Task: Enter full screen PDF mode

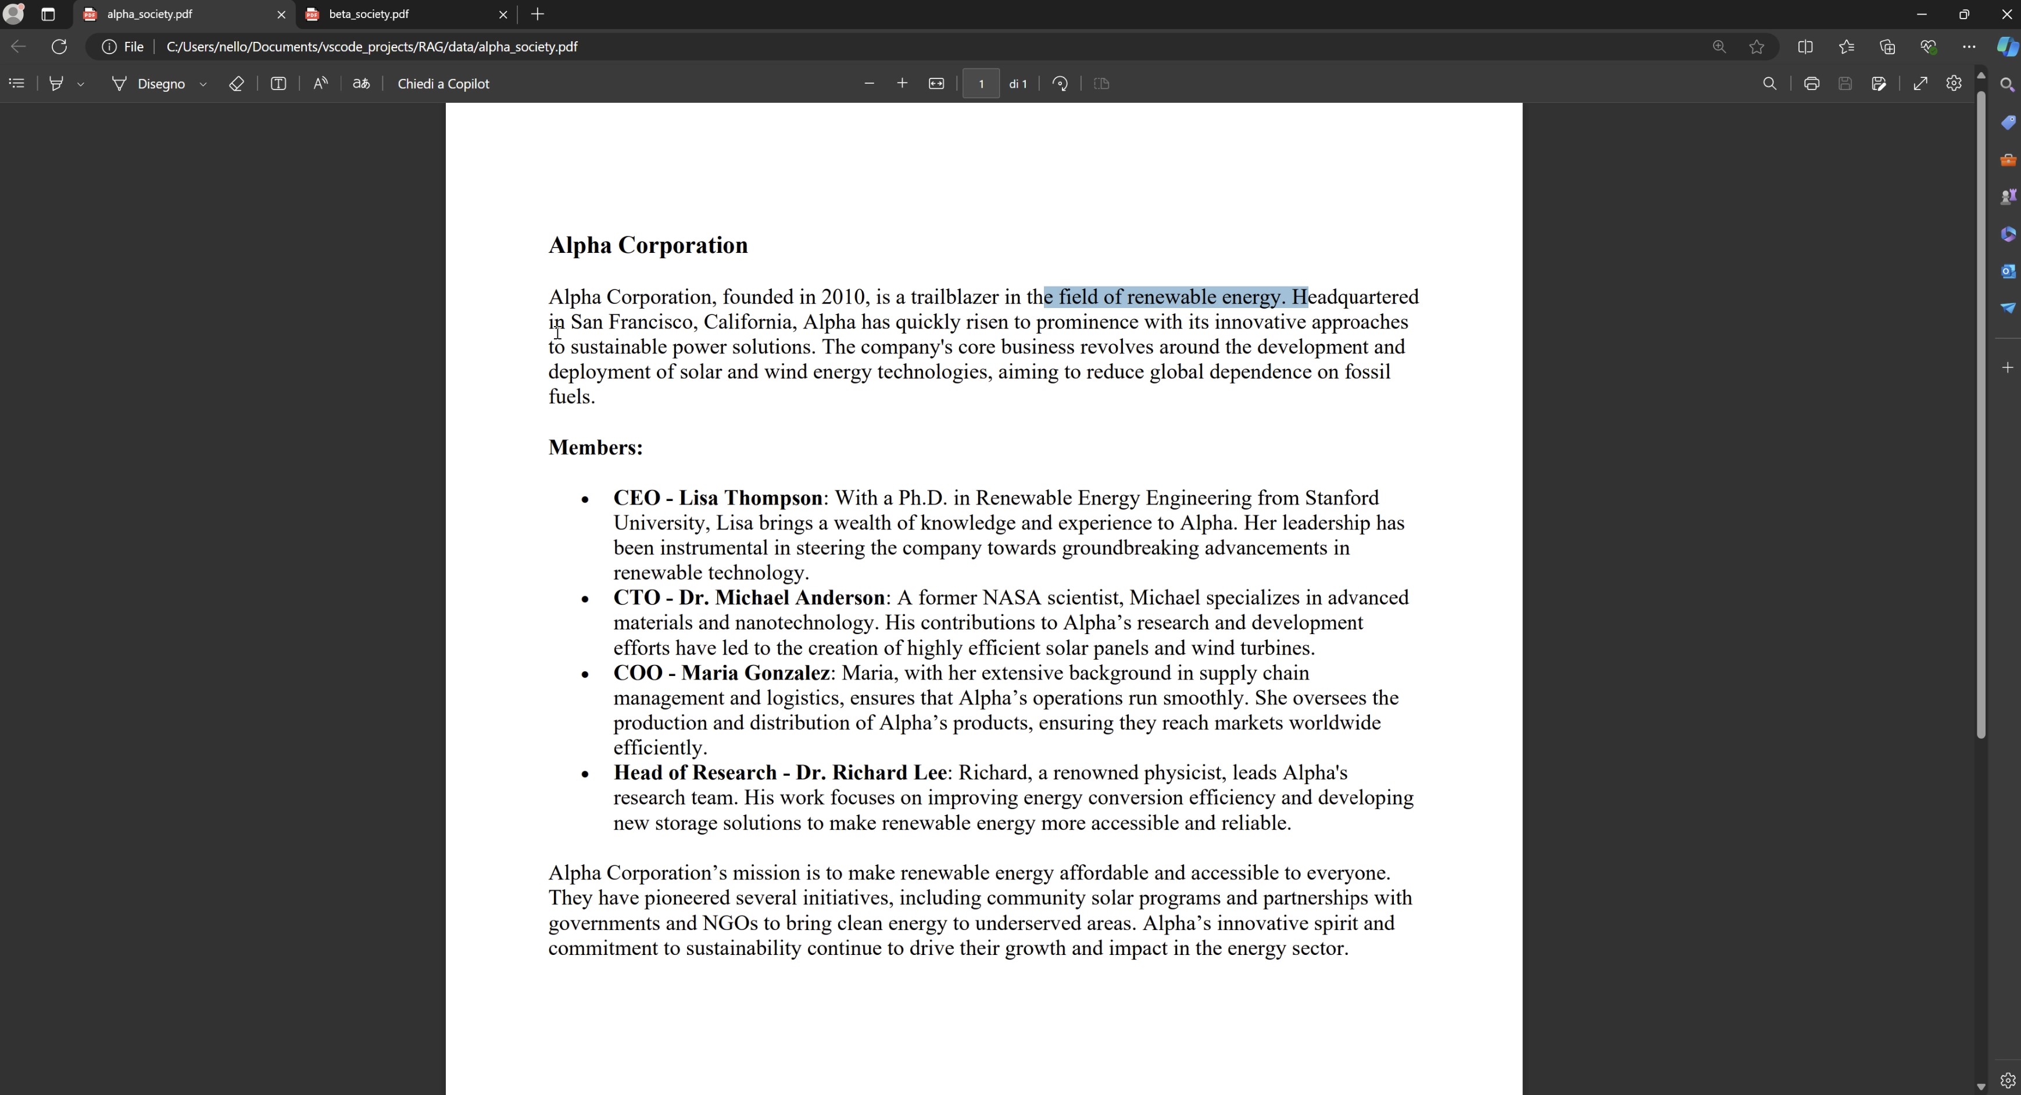Action: 1920,83
